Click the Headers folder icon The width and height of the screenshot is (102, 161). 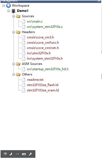pos(18,32)
